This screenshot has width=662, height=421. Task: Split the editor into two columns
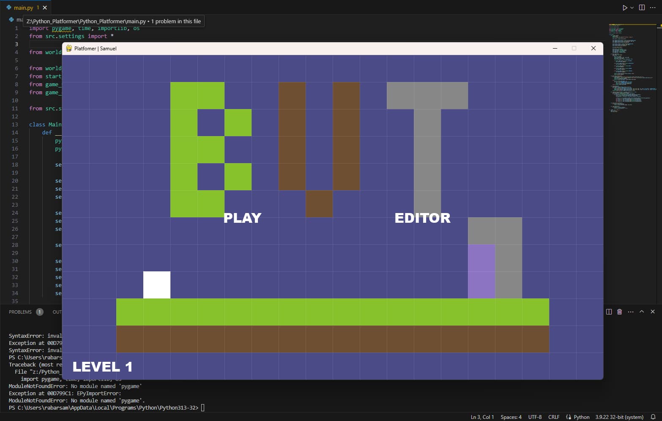pos(642,7)
